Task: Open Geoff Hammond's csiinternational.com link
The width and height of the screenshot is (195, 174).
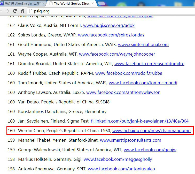Action: tap(143, 44)
